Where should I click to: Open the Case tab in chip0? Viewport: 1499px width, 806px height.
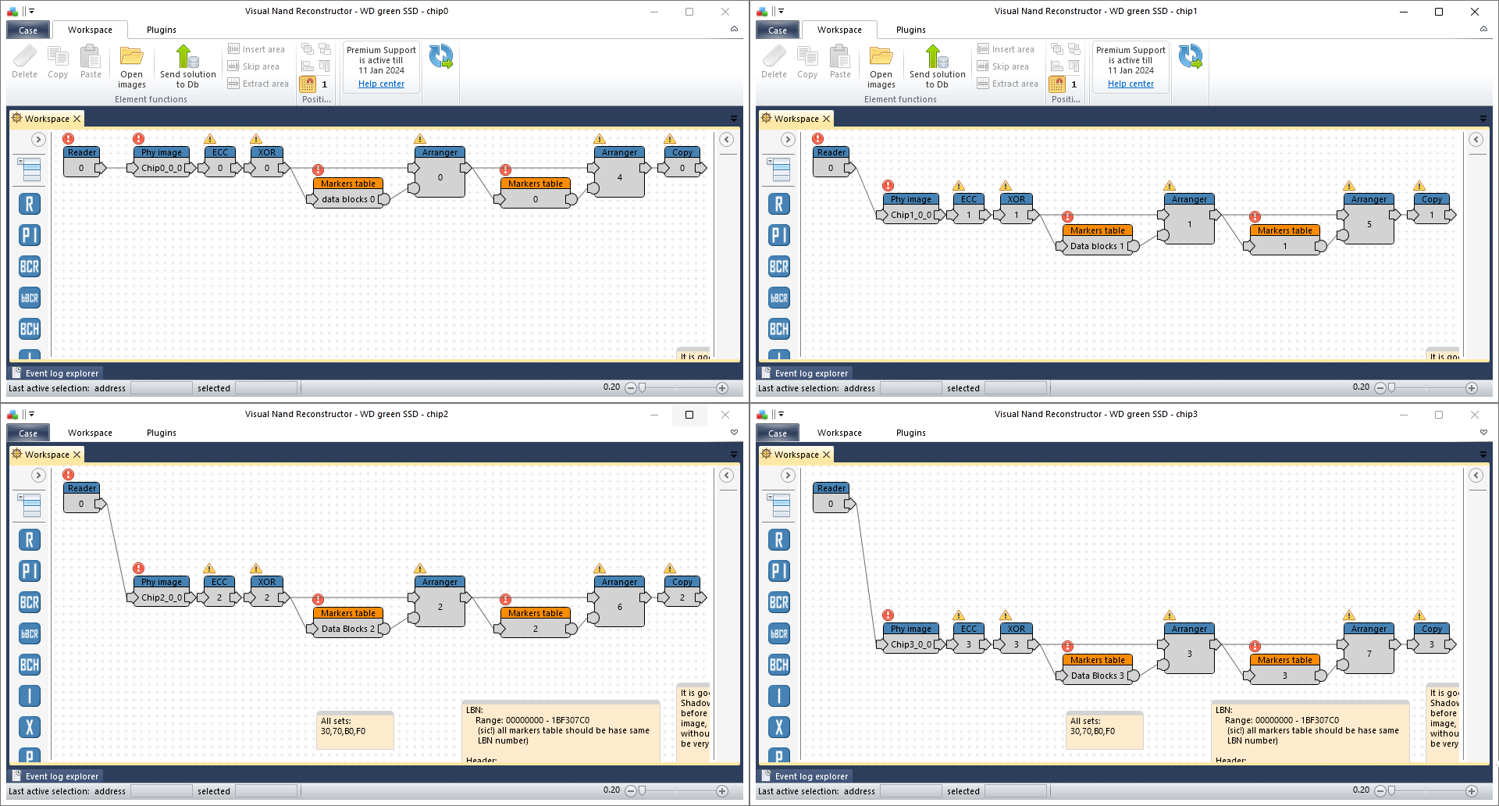[28, 30]
